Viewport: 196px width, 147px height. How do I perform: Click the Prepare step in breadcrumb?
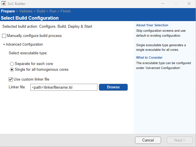[x=8, y=11]
